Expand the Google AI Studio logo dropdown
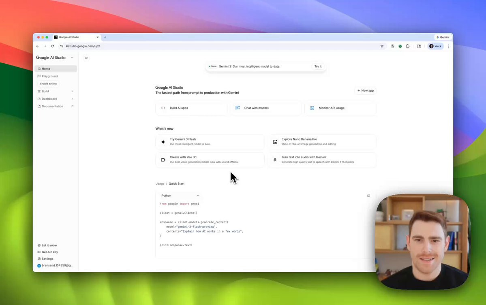 pyautogui.click(x=72, y=58)
